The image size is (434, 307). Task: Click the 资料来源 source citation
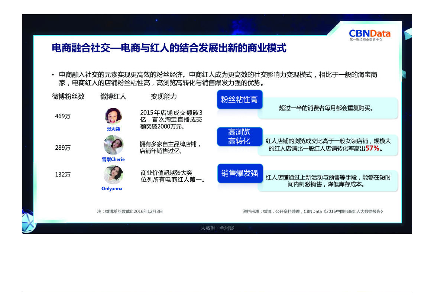(x=312, y=211)
